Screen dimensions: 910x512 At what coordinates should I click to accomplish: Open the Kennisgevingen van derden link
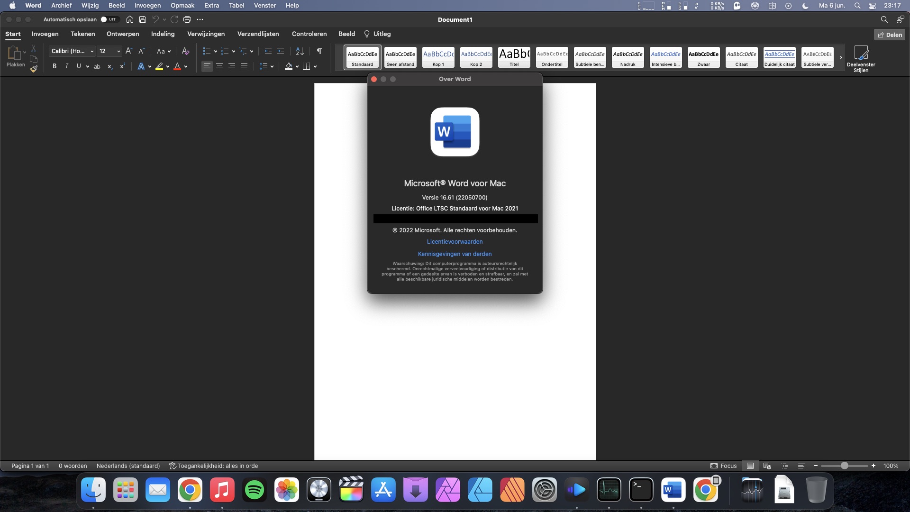coord(455,254)
